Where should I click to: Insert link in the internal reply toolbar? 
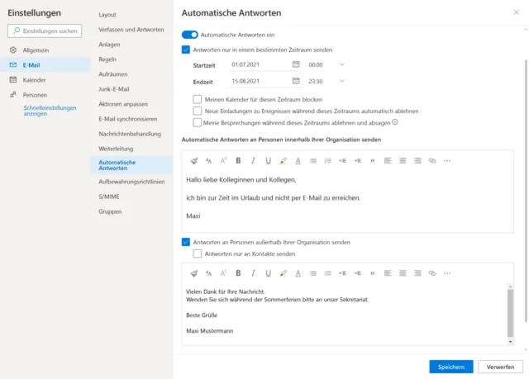(x=432, y=160)
